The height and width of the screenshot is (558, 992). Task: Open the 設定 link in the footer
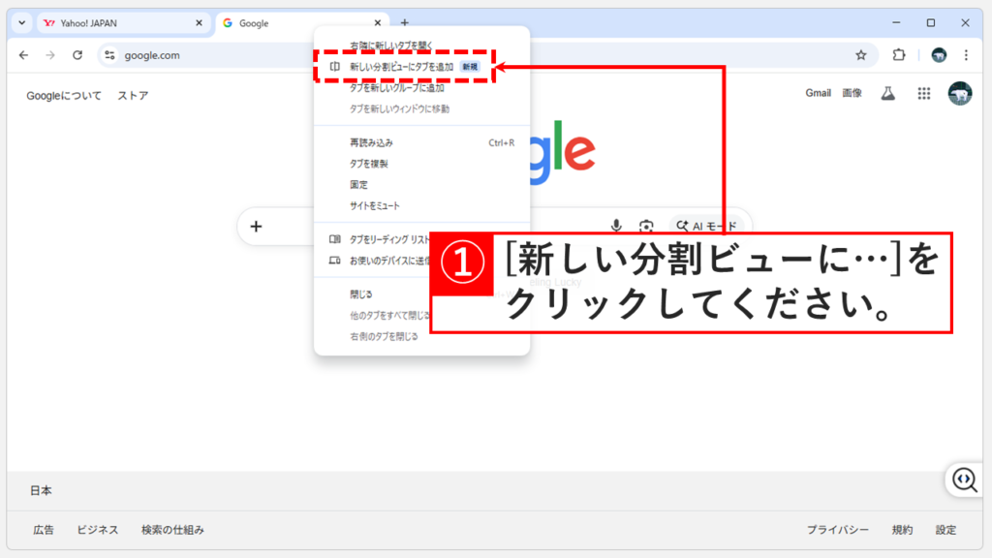[x=946, y=530]
